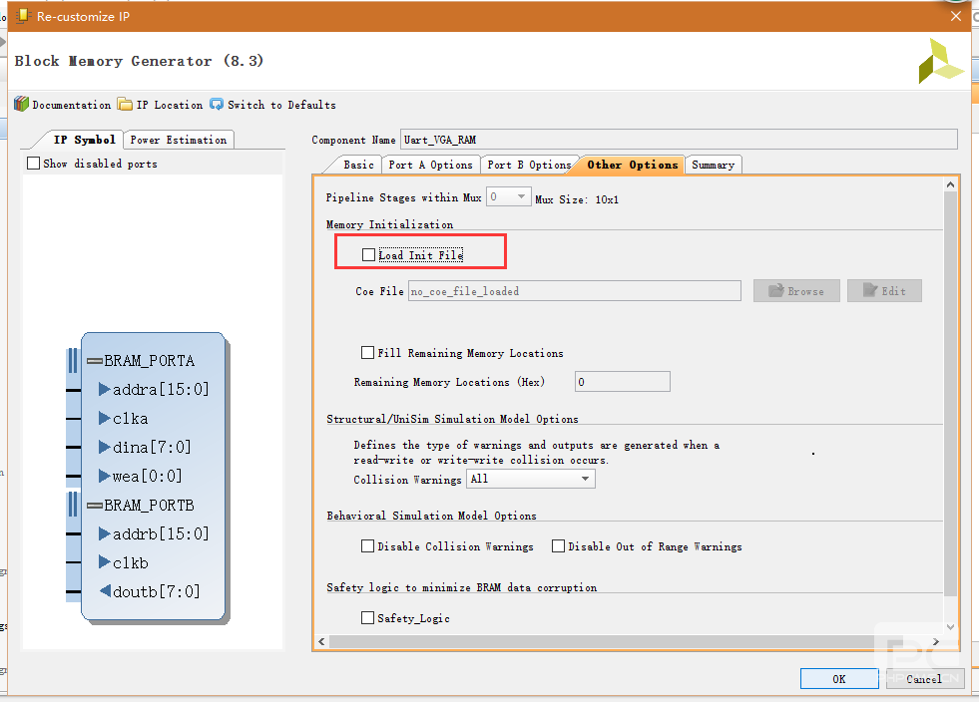Viewport: 979px width, 702px height.
Task: Click the vertical scrollbar up arrow
Action: (x=950, y=184)
